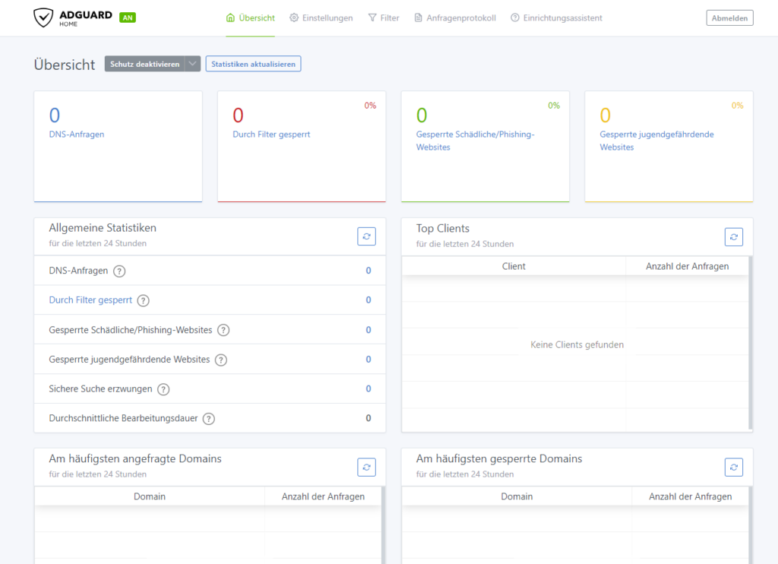The height and width of the screenshot is (564, 778).
Task: Refresh Am häufigsten angefragte Domains panel
Action: 367,467
